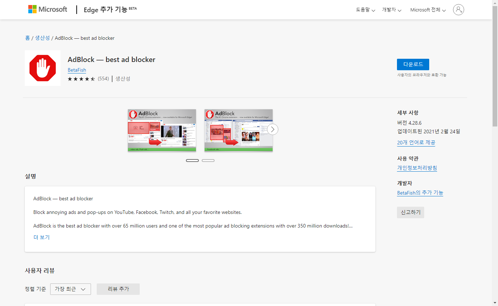Open BetaFish의 추가 기능 link
Image resolution: width=498 pixels, height=306 pixels.
(420, 193)
